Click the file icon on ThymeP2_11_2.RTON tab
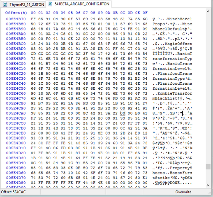 [x=5, y=5]
